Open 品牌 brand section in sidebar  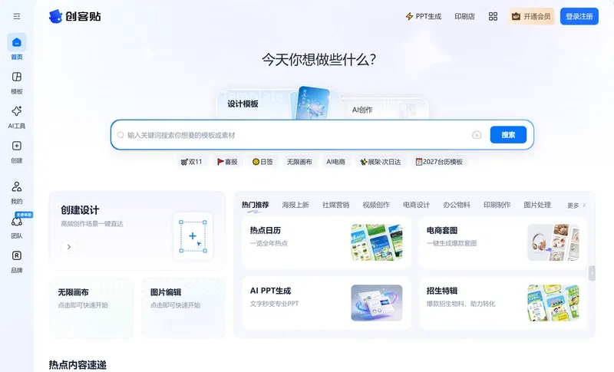coord(16,262)
